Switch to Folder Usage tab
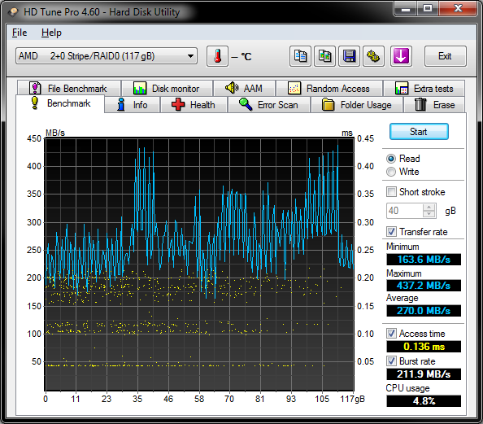This screenshot has height=424, width=483. tap(357, 105)
